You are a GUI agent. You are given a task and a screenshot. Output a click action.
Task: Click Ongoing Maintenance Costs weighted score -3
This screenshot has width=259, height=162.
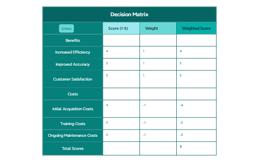(x=181, y=135)
